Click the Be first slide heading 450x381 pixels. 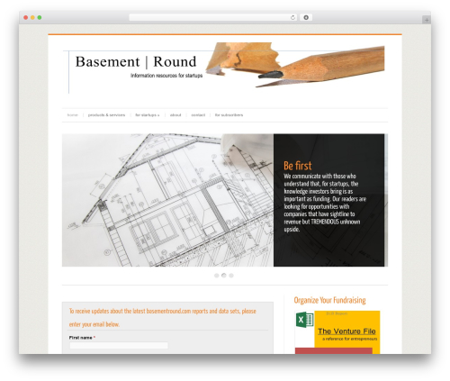(x=298, y=166)
